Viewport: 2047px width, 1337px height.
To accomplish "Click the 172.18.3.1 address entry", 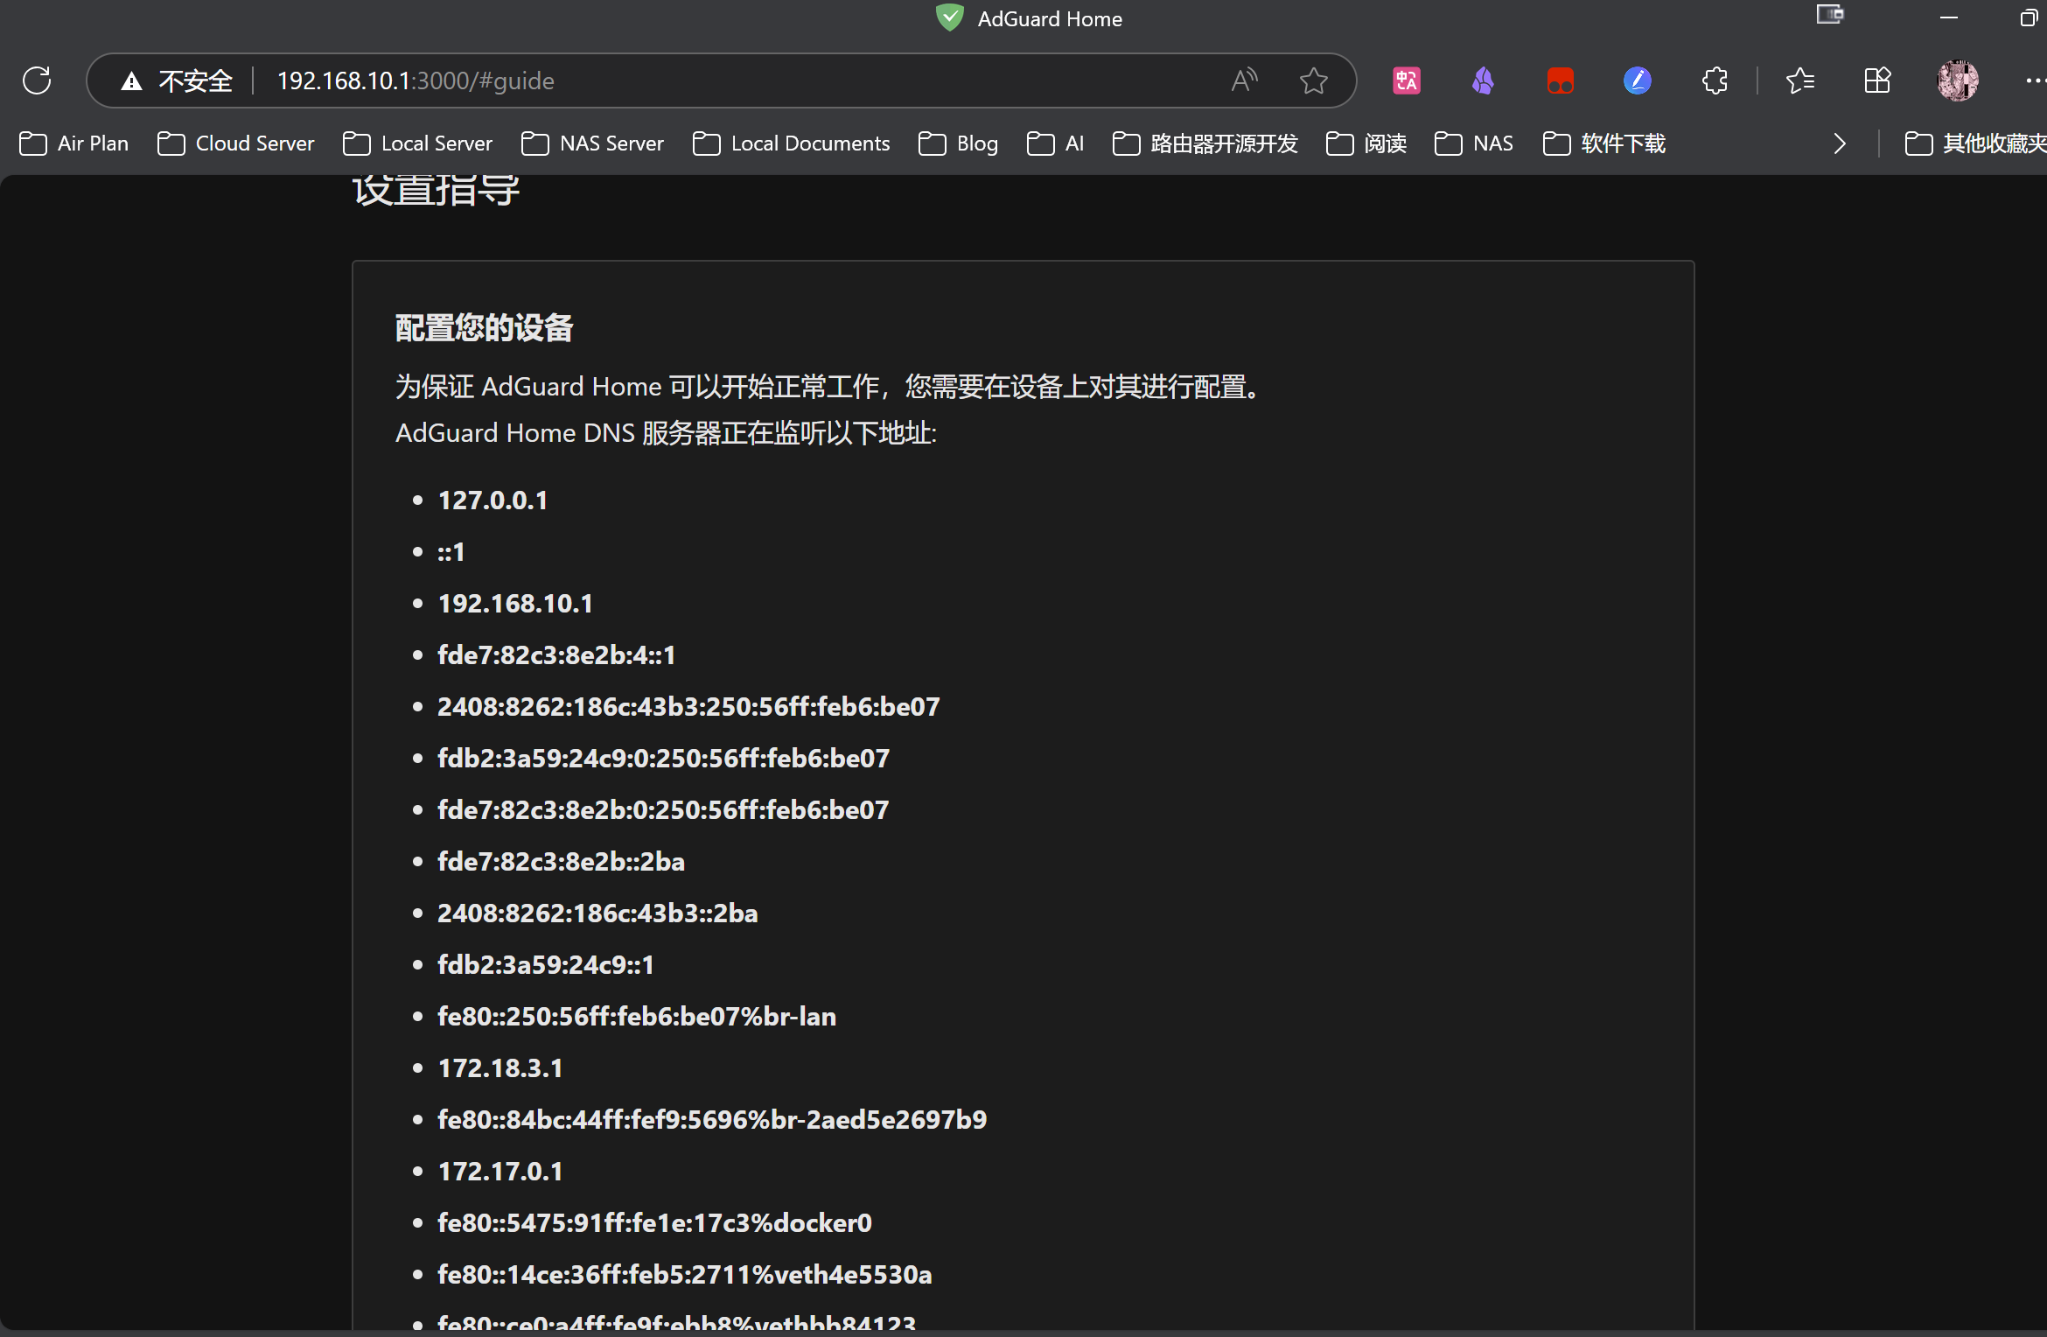I will [500, 1068].
